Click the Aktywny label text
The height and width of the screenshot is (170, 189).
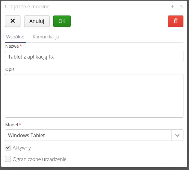click(x=22, y=148)
